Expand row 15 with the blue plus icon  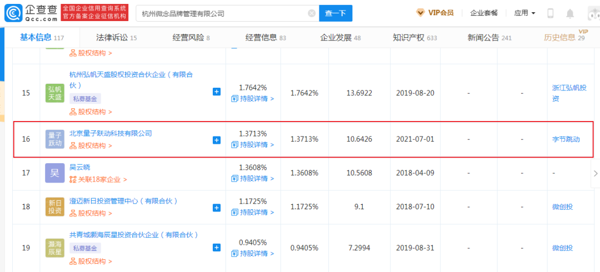pos(217,92)
